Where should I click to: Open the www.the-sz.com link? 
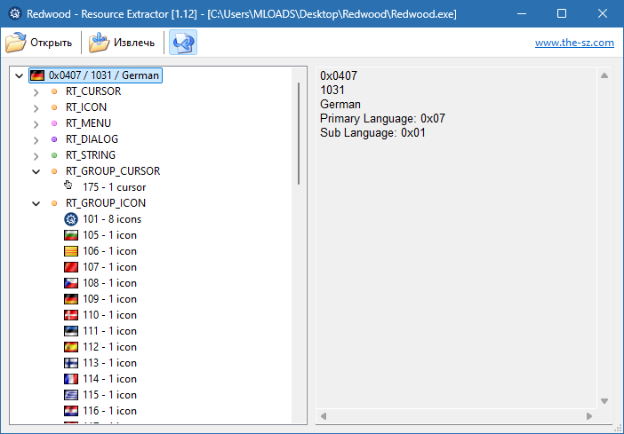pos(574,43)
